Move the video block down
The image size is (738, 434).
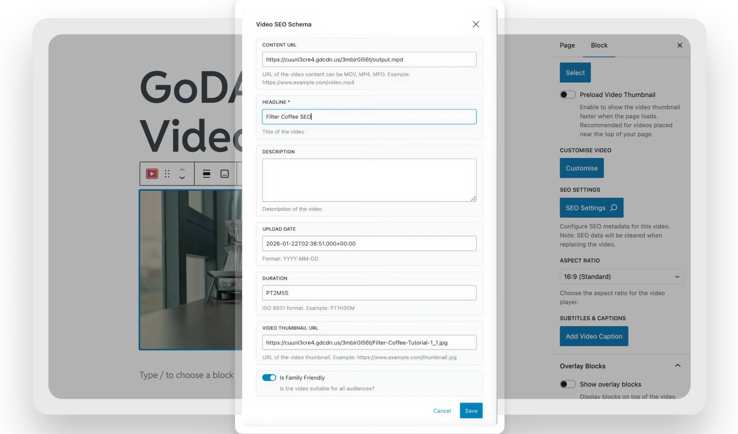182,178
